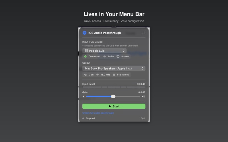The height and width of the screenshot is (142, 228).
Task: Click the iPad device icon in the input selector
Action: (86, 51)
